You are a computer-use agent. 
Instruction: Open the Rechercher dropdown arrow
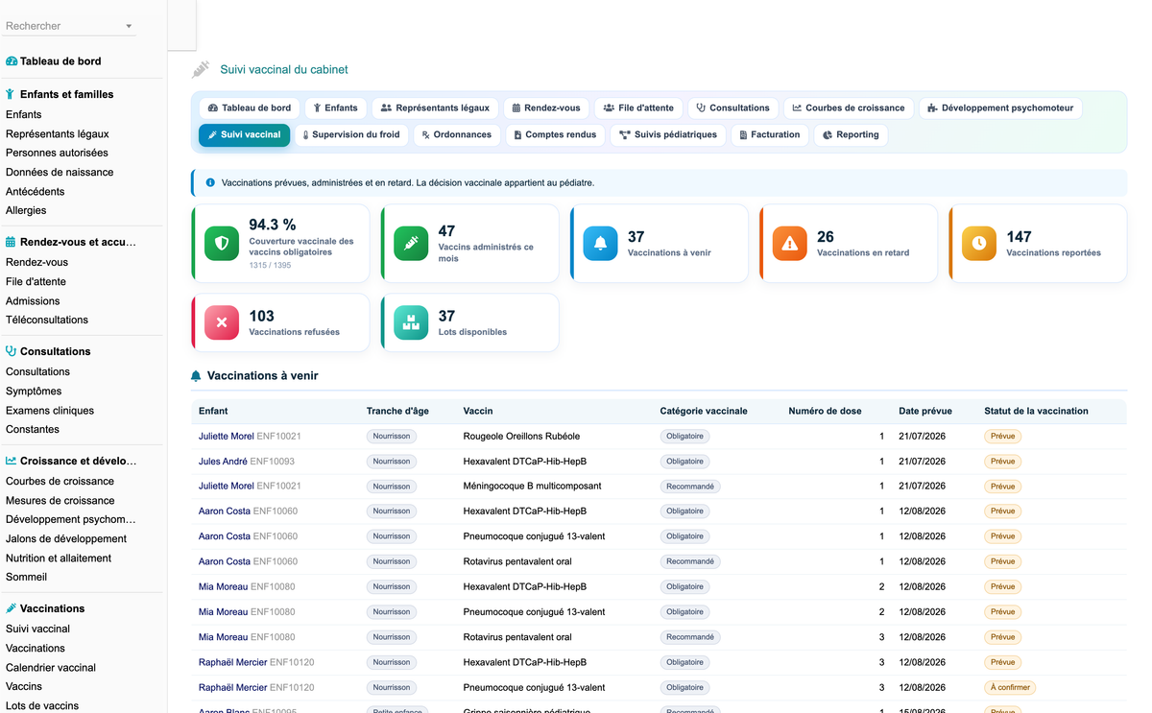(x=129, y=27)
